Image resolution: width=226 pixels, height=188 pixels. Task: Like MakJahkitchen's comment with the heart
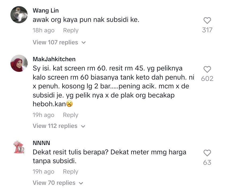coord(207,69)
